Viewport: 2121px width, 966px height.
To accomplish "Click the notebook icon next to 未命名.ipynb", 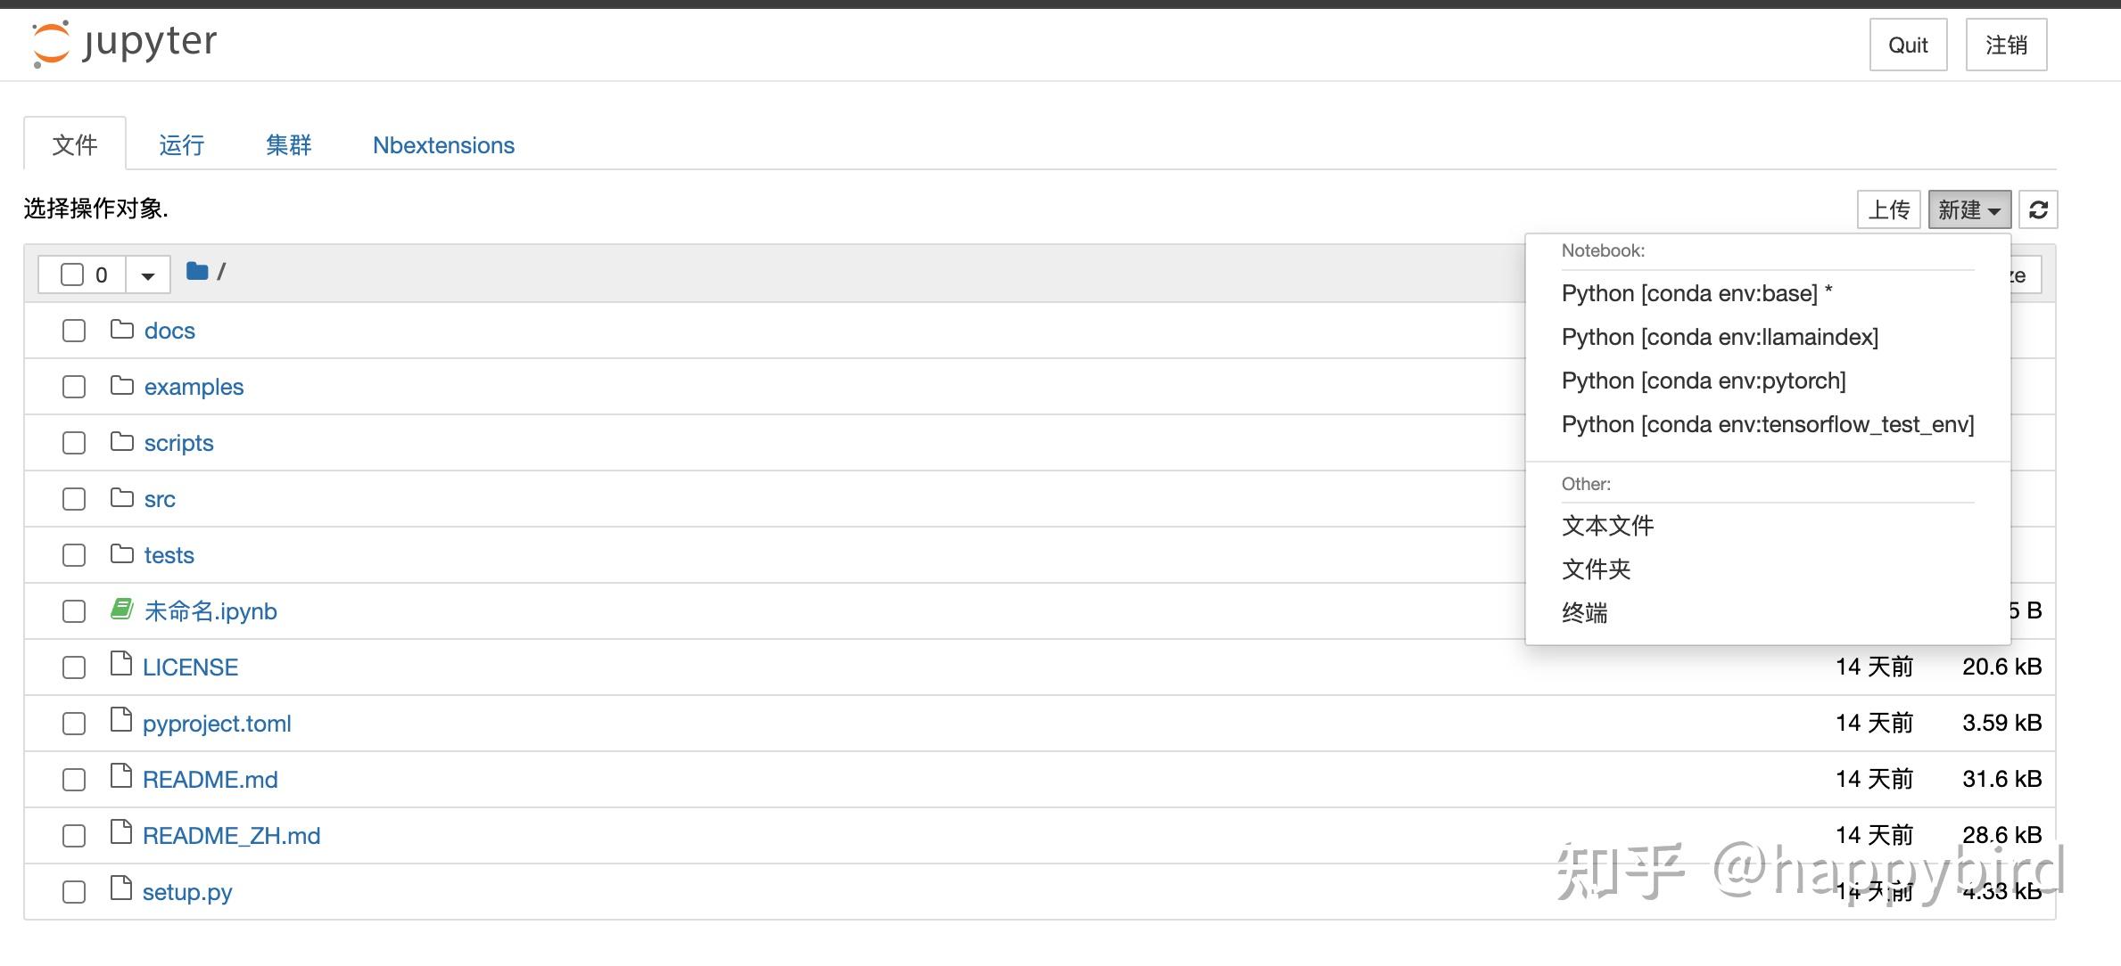I will [120, 610].
